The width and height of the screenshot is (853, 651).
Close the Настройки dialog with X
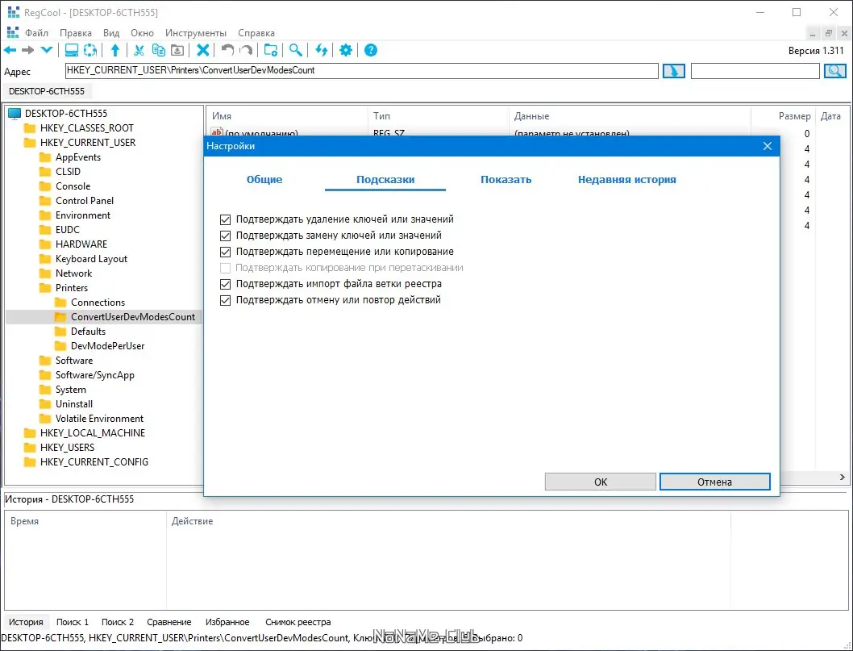pyautogui.click(x=767, y=146)
